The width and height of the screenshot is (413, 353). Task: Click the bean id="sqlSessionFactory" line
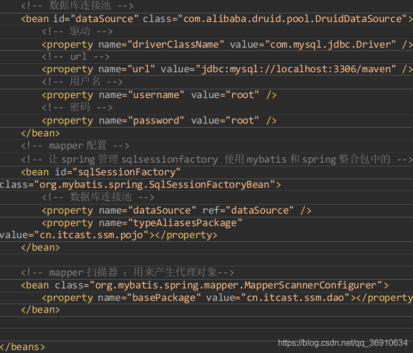click(100, 172)
